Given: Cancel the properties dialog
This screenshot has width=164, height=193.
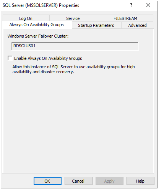Looking at the screenshot, I should 78,181.
